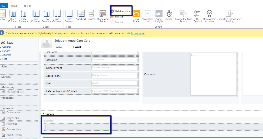Insert a Sub-Grid control

(81, 16)
